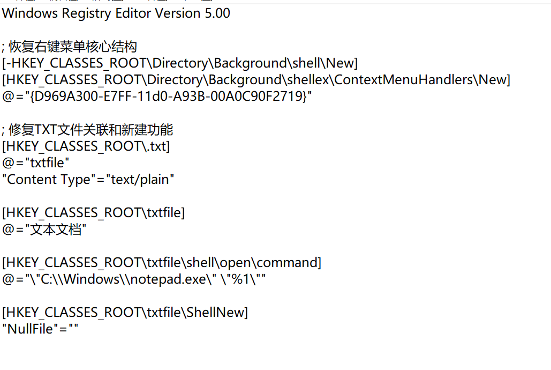Click the line "[HKEY_CLASSES_ROOT\txtfile\ShellNew]"
This screenshot has width=551, height=370.
[x=125, y=313]
